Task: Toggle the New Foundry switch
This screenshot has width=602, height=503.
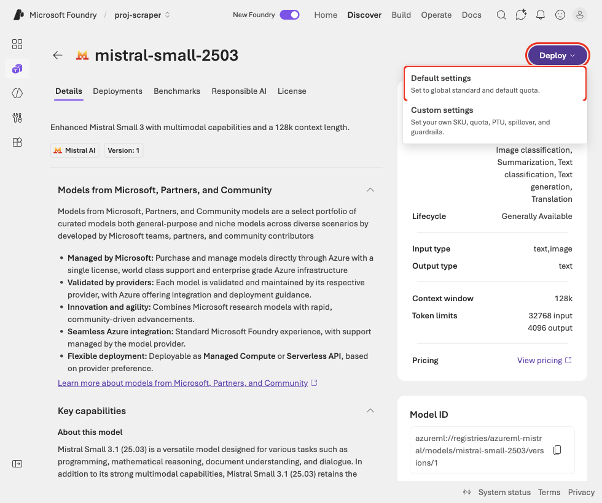Action: pos(289,15)
